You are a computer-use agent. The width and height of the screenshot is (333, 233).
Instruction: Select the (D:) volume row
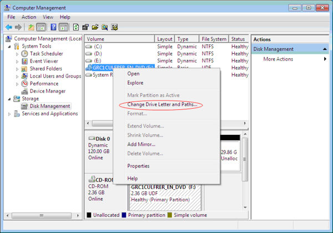[167, 54]
